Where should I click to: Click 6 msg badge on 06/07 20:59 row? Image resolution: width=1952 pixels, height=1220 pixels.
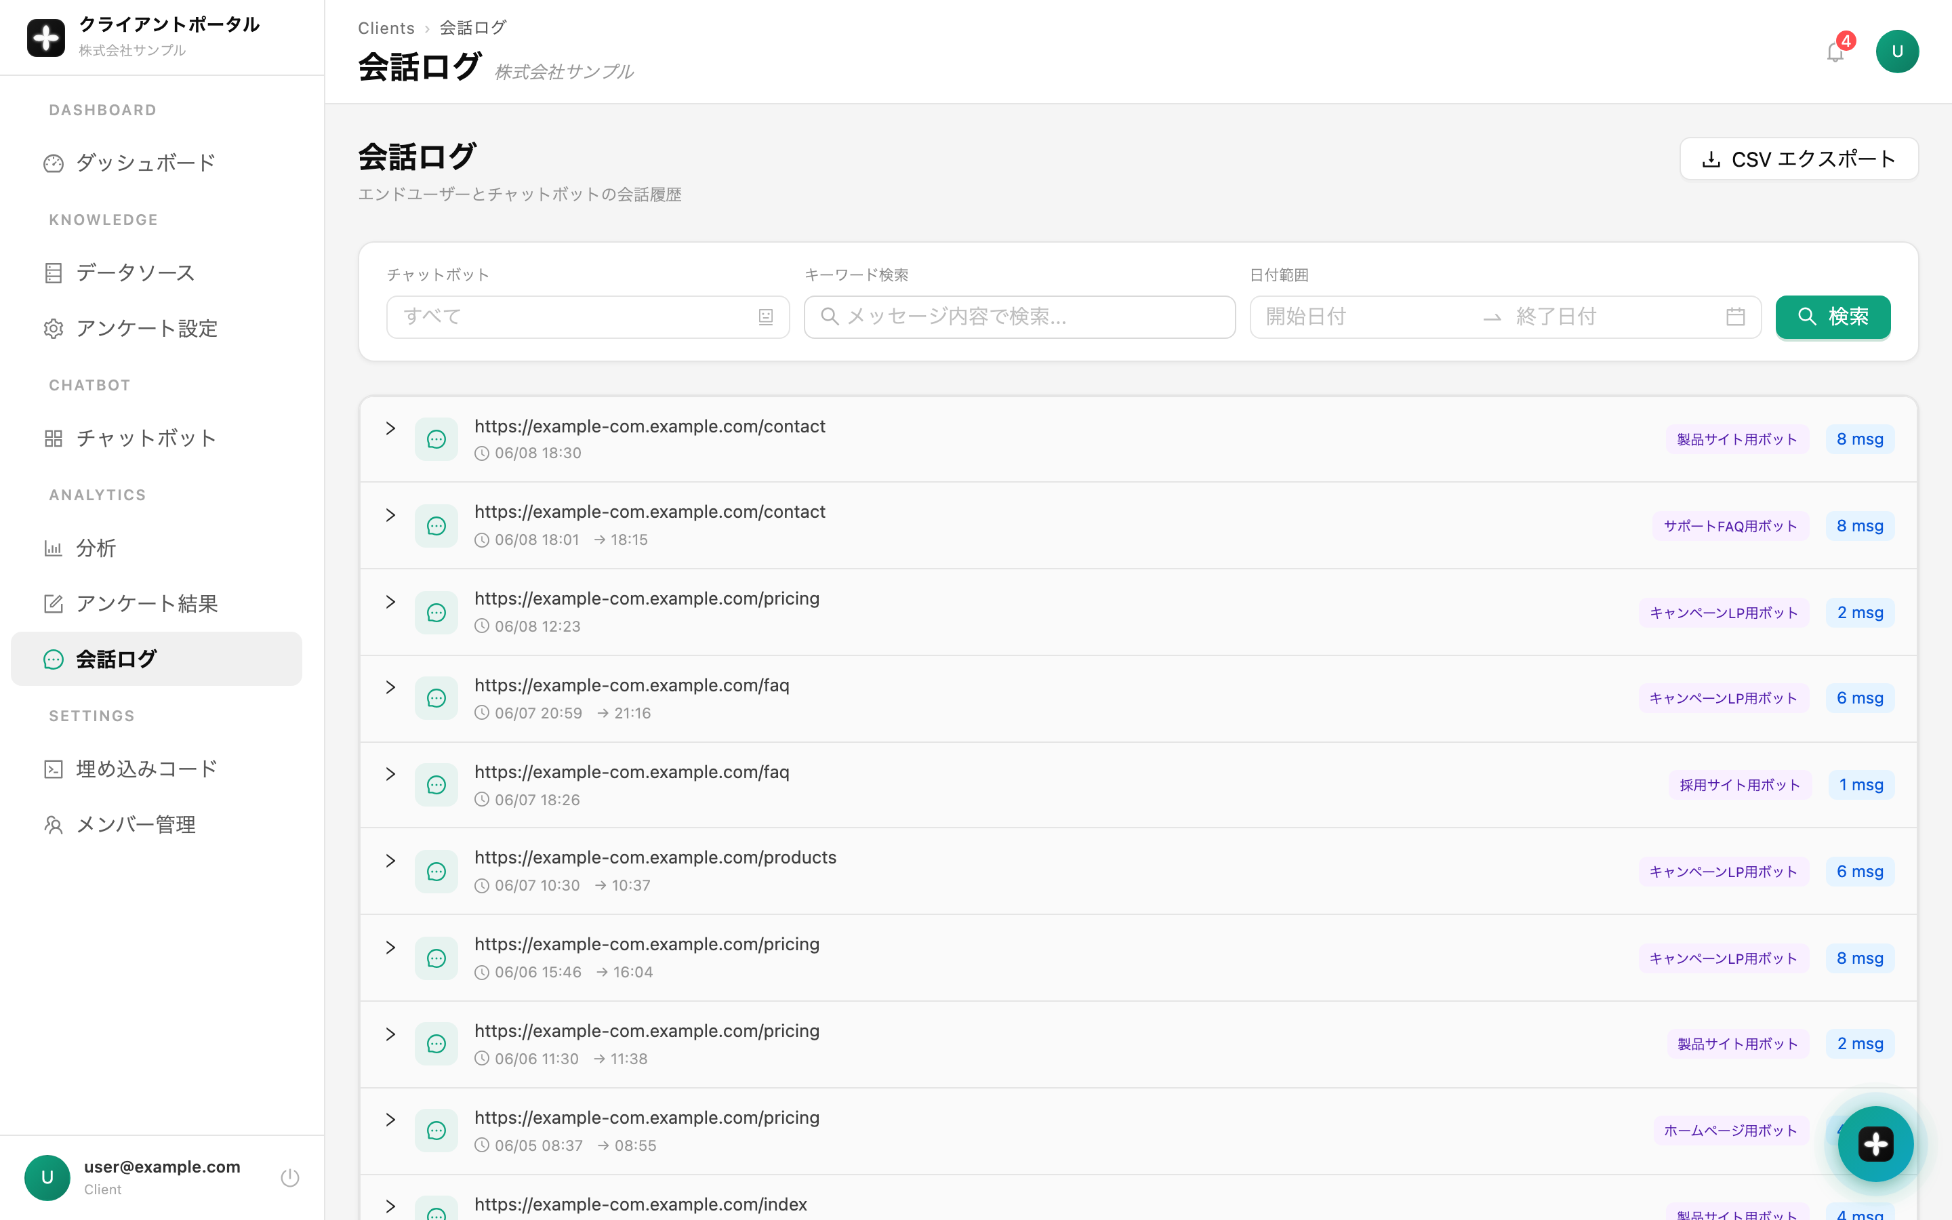[x=1860, y=698]
